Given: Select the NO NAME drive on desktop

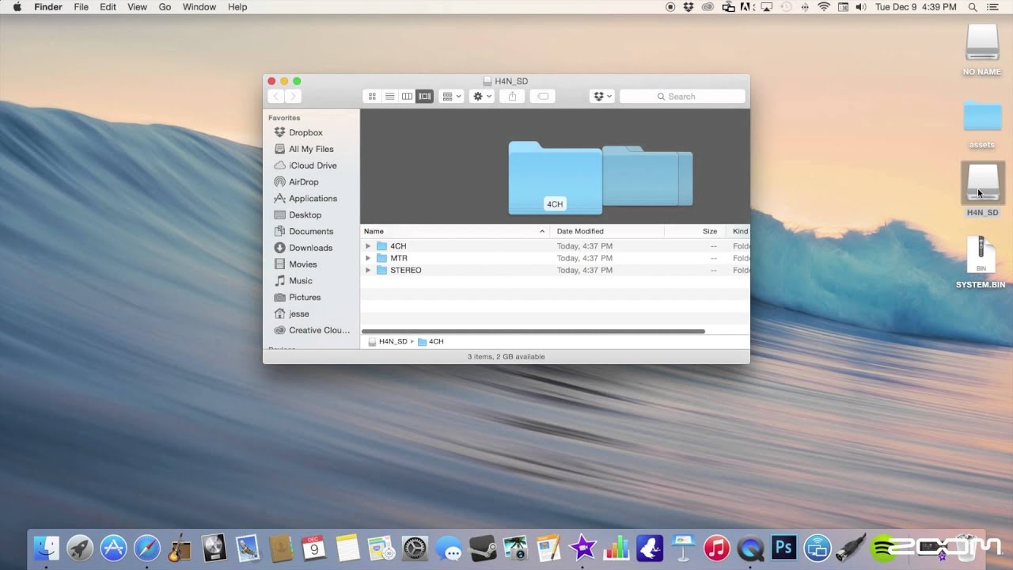Looking at the screenshot, I should [982, 49].
